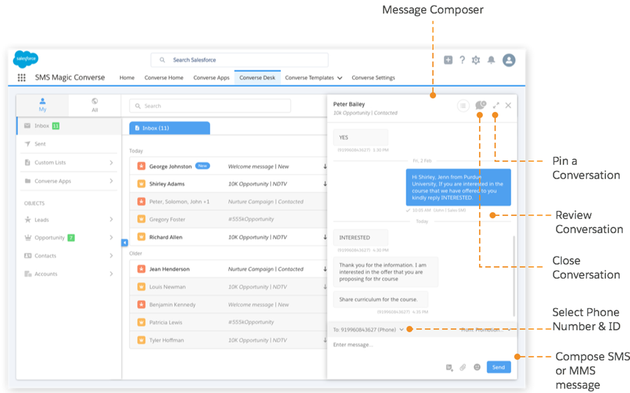Click the crown icon beside Gregory Foster
The height and width of the screenshot is (393, 630).
[141, 219]
